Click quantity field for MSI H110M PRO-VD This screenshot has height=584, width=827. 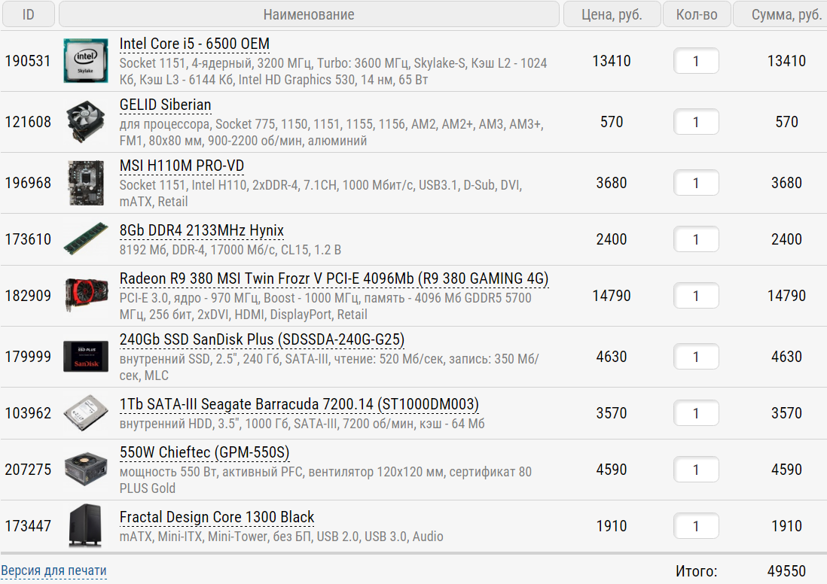696,183
